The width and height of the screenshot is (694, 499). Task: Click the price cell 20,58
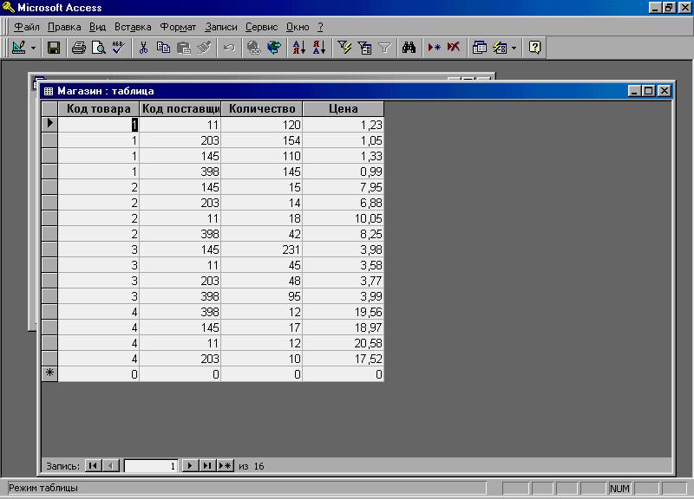click(343, 343)
